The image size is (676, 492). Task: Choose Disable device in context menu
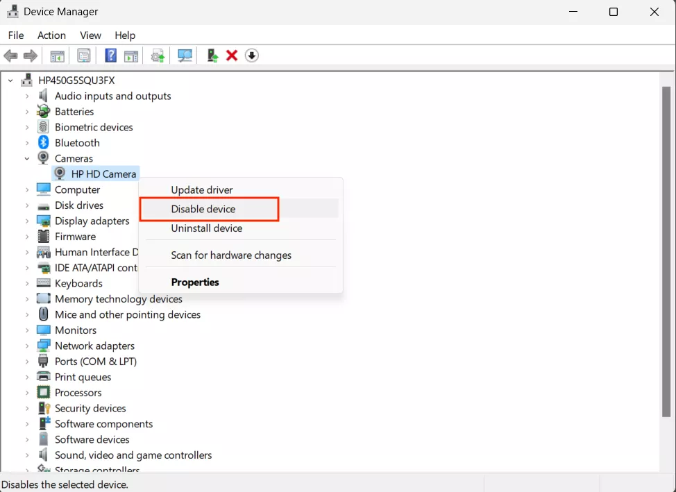[203, 209]
